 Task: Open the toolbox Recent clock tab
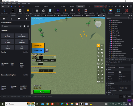(19, 19)
